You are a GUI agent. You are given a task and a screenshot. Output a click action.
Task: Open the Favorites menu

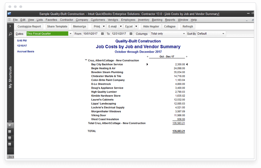coord(51,20)
